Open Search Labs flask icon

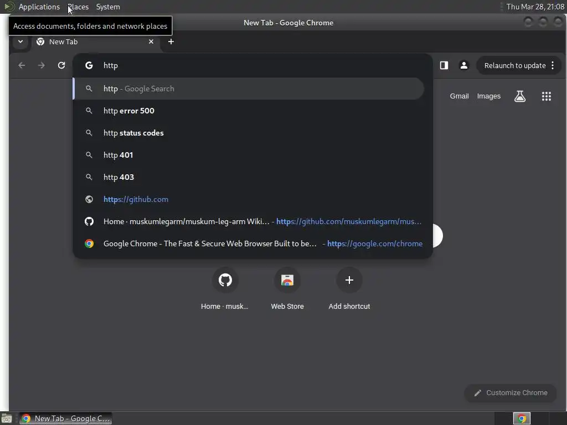(x=520, y=96)
